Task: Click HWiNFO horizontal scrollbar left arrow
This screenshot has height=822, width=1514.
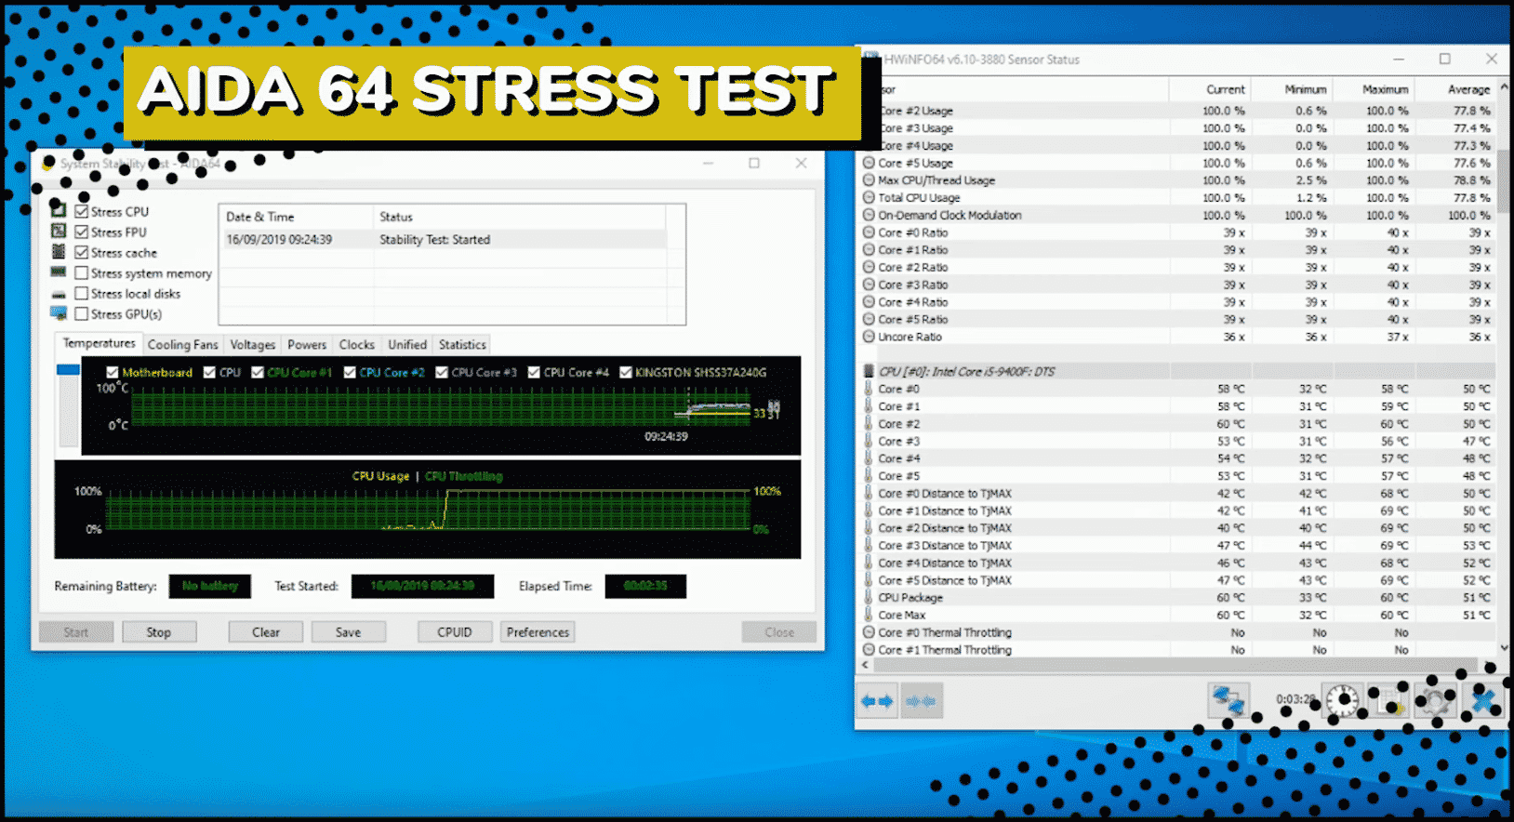Action: click(x=866, y=665)
